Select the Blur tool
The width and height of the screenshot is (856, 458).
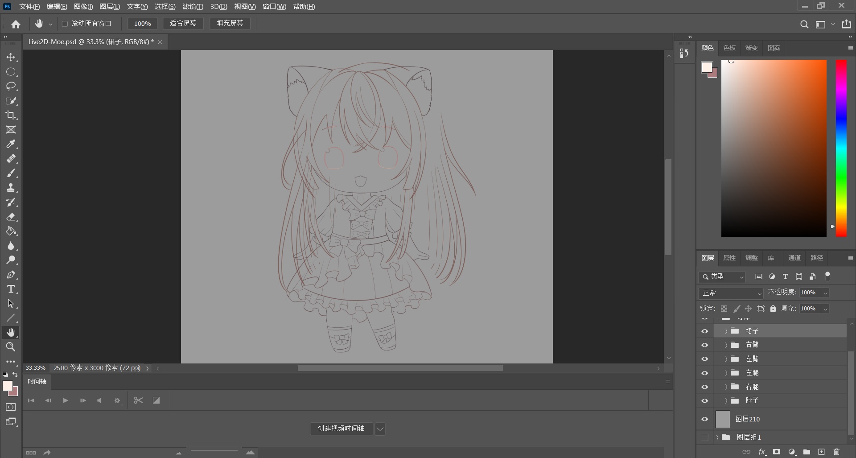[11, 246]
